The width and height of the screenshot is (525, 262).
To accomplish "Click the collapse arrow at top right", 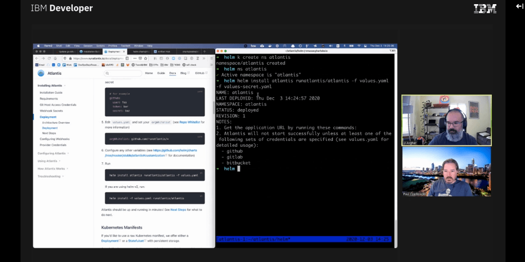I will point(519,6).
